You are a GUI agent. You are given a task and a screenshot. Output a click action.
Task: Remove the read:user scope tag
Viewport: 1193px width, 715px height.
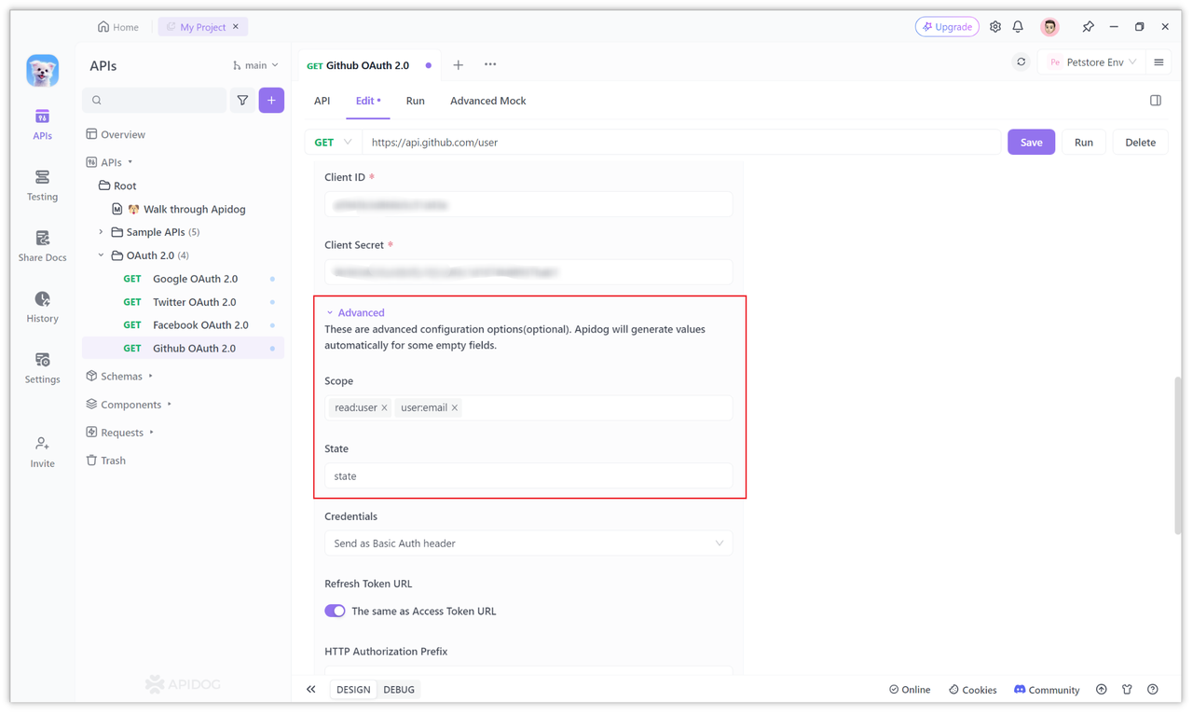384,408
